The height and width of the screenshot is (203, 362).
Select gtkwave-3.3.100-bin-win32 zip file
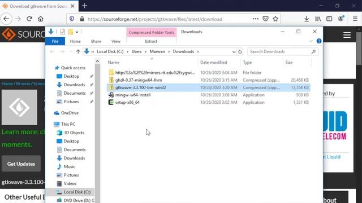point(209,87)
